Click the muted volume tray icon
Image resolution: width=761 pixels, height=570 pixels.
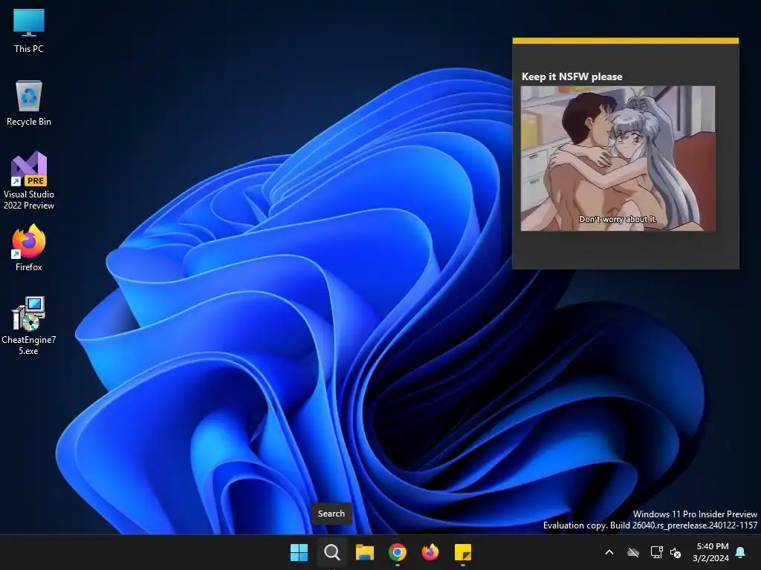675,552
